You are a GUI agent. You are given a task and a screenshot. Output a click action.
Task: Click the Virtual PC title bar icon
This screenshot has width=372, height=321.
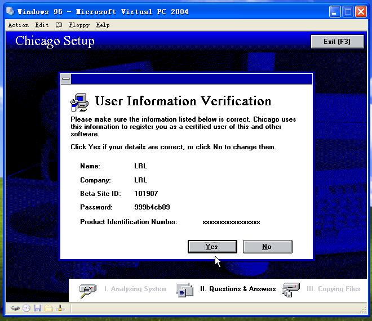(x=10, y=11)
